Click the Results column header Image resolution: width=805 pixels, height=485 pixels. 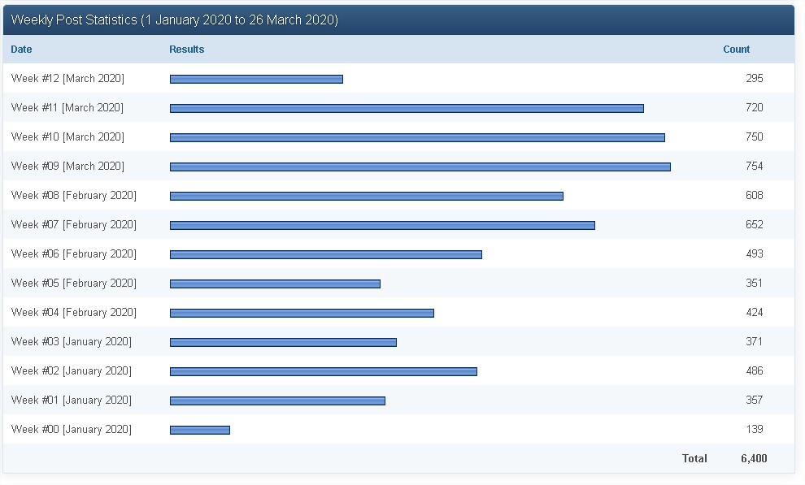coord(187,50)
